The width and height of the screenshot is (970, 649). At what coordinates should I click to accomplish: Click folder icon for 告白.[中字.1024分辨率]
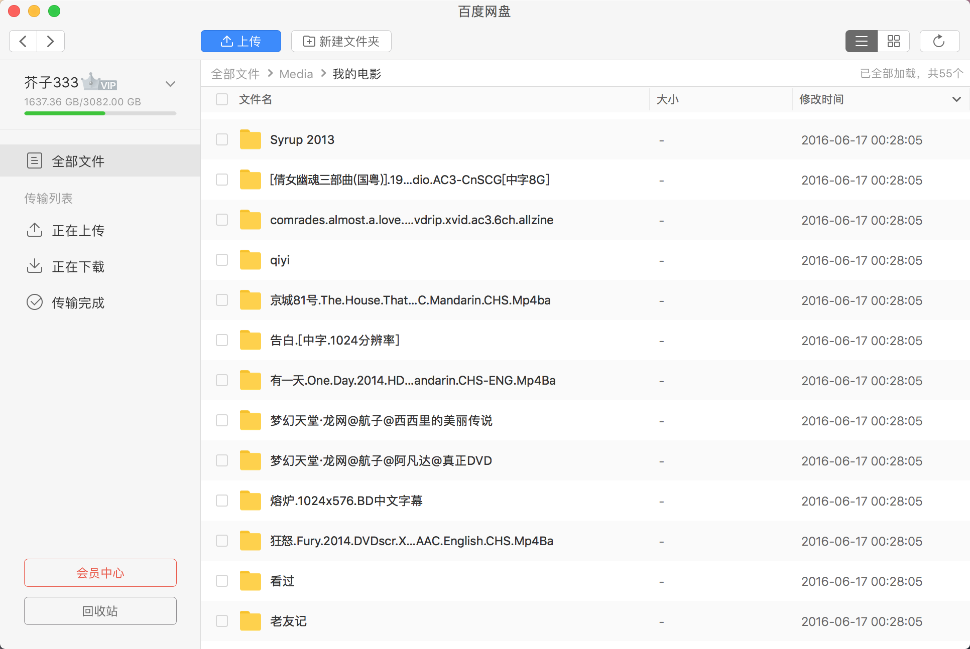click(x=250, y=340)
